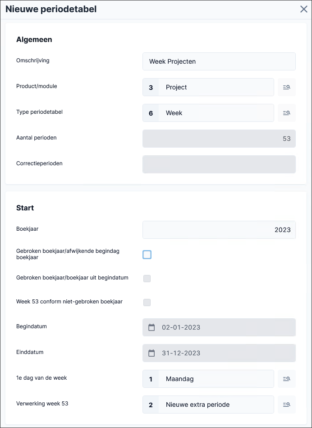312x428 pixels.
Task: Open lookup for Product/module field
Action: (x=287, y=87)
